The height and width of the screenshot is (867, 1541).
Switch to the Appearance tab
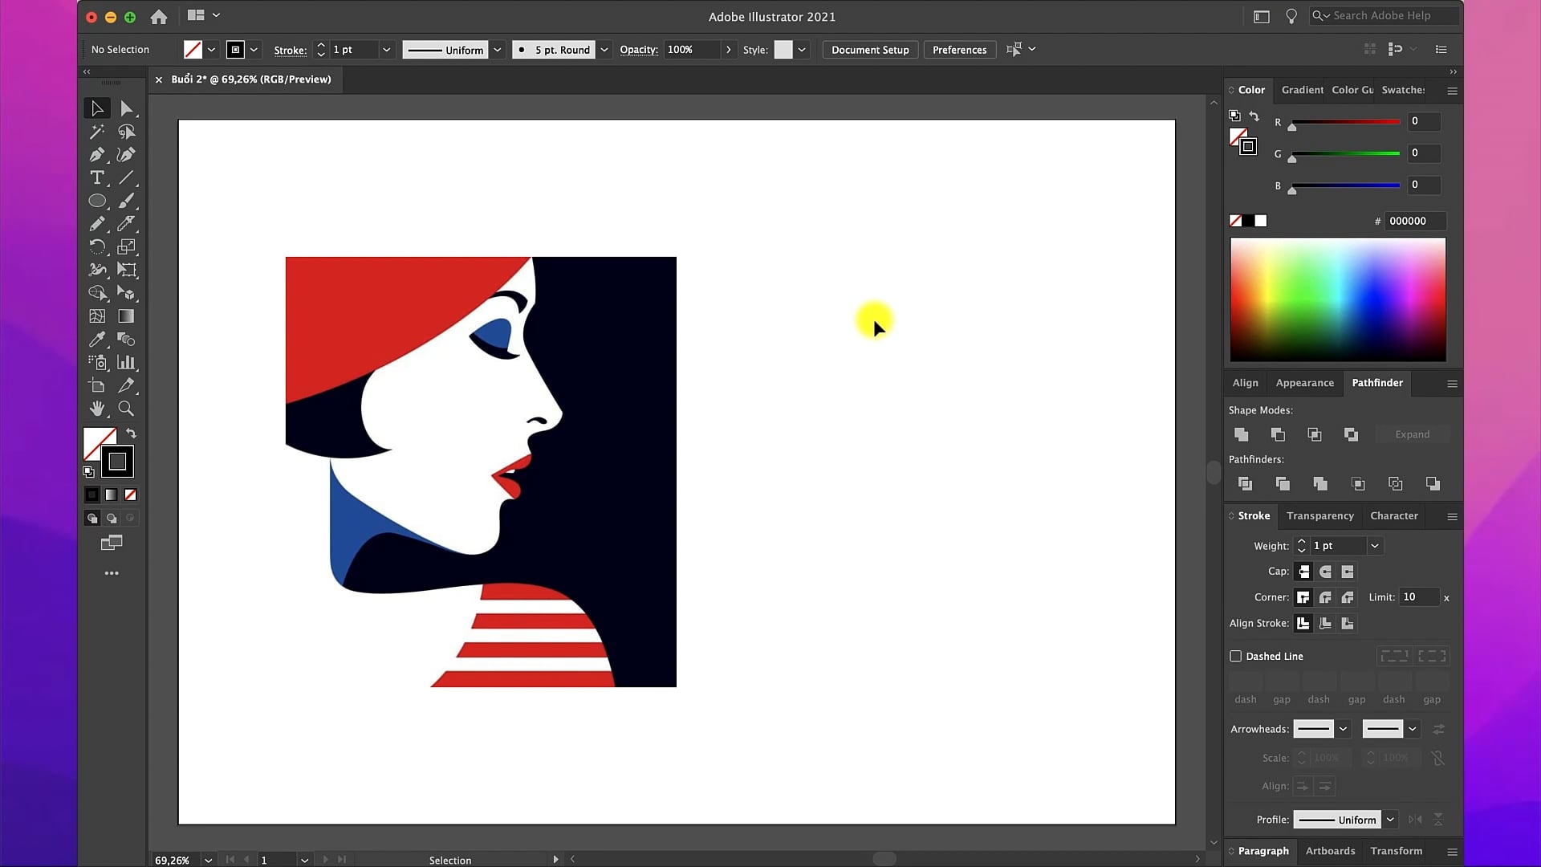click(x=1304, y=383)
